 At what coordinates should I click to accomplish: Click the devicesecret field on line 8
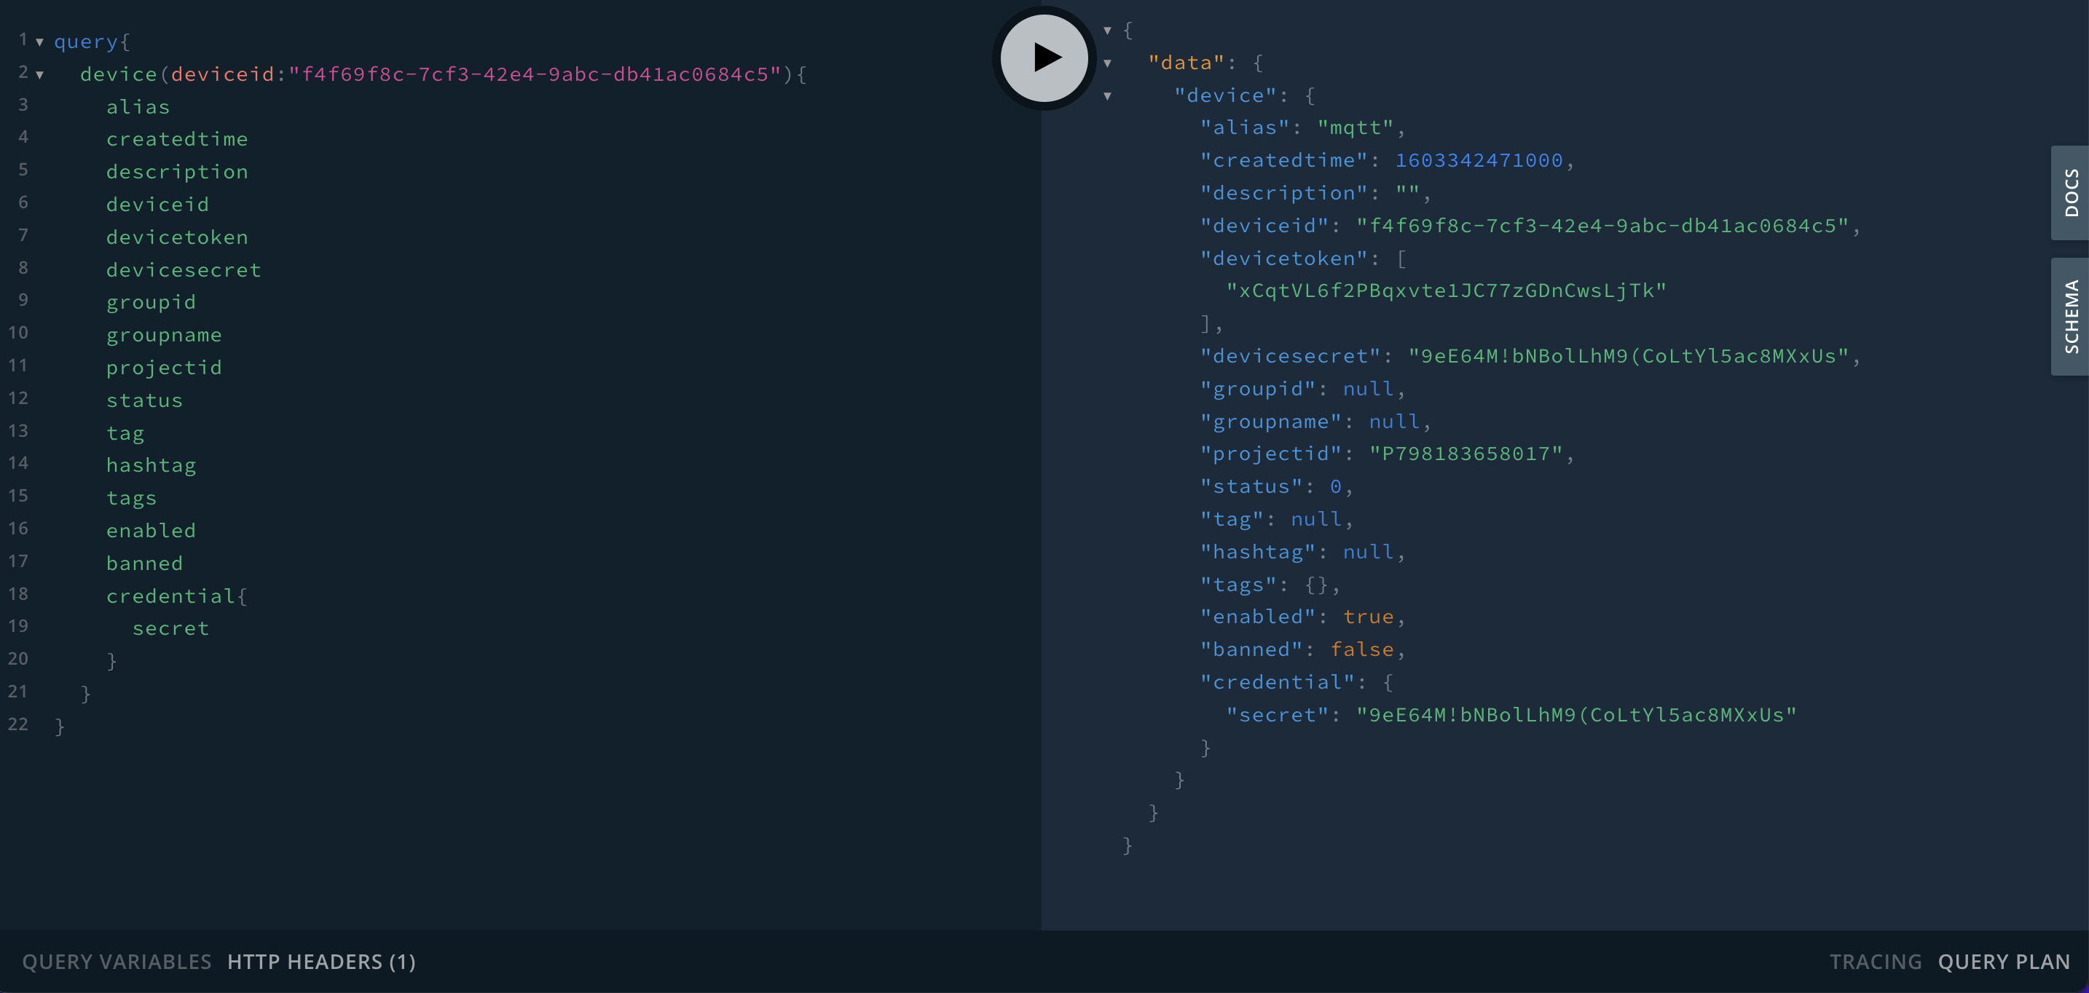click(x=184, y=270)
